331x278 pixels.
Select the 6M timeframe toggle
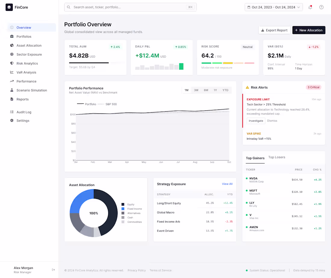tap(206, 90)
